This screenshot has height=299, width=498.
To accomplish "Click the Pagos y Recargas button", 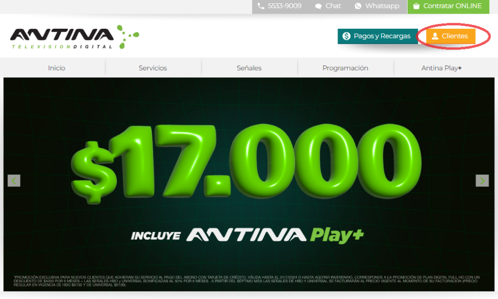I will [x=377, y=36].
